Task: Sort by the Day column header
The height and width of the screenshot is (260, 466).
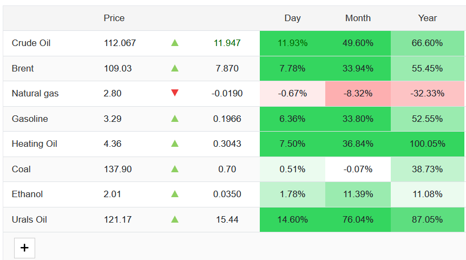Action: (292, 18)
